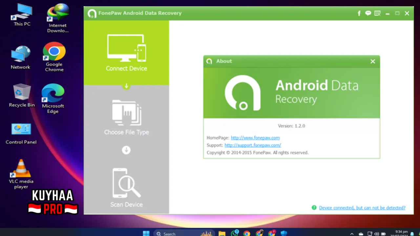Screen dimensions: 420x236
Task: Open This PC desktop icon
Action: point(22,15)
